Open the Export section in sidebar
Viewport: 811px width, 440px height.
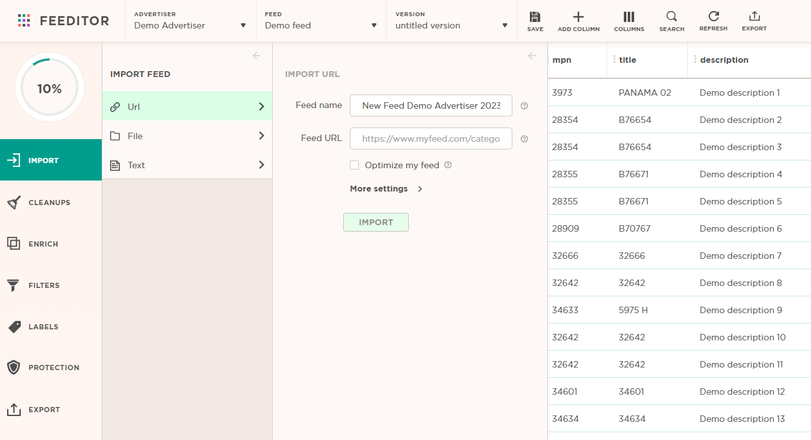click(51, 410)
